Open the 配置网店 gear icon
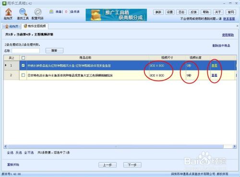This screenshot has width=240, height=177. point(37,14)
